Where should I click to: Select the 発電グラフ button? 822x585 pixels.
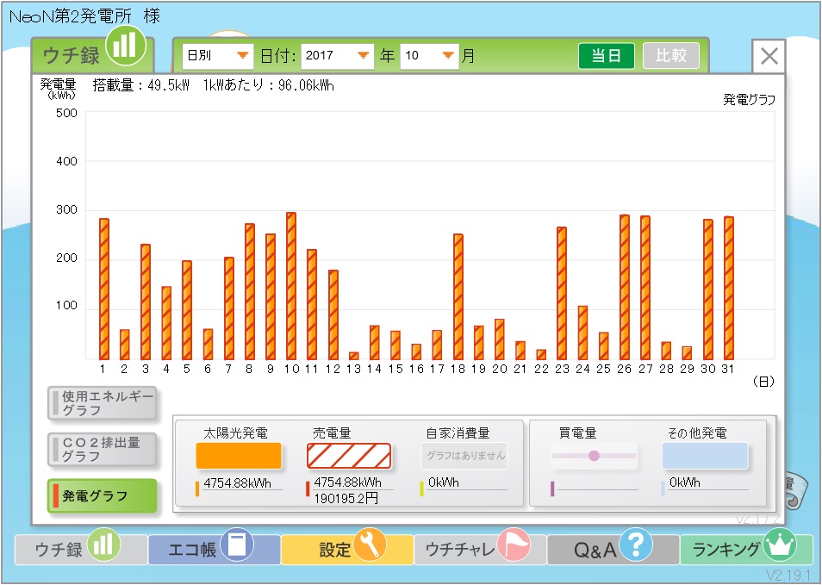click(103, 495)
